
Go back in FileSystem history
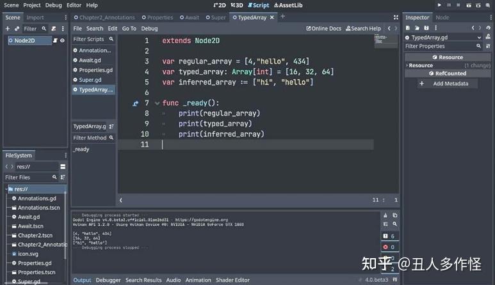(x=6, y=166)
